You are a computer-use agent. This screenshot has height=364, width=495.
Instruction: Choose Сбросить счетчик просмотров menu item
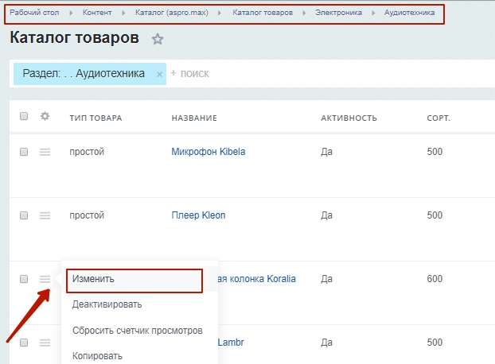(139, 331)
